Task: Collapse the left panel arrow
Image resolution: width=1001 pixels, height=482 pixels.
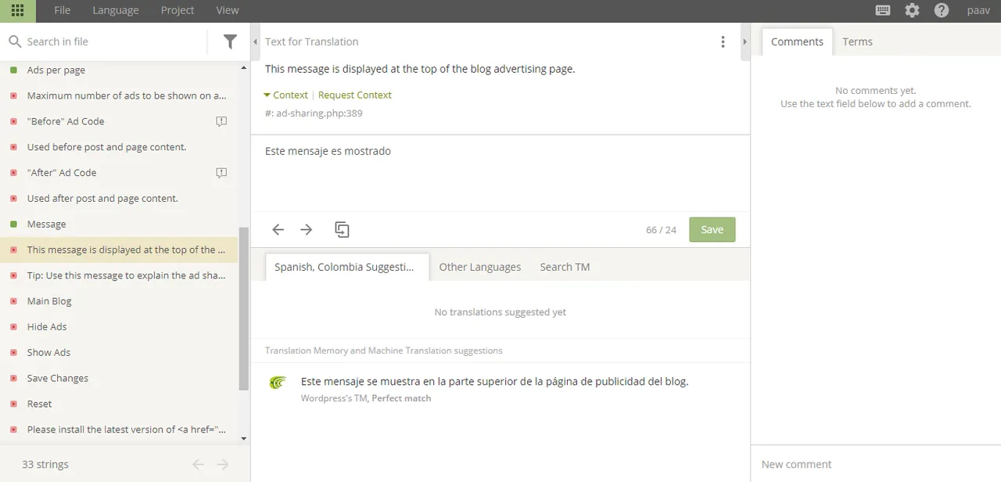Action: (x=255, y=41)
